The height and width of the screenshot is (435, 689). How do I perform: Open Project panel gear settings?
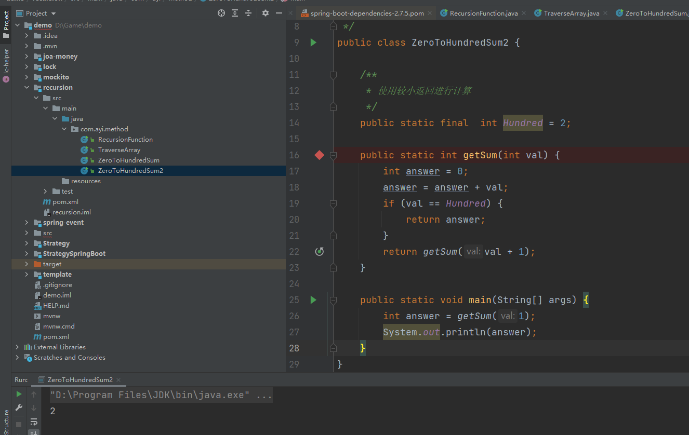266,13
